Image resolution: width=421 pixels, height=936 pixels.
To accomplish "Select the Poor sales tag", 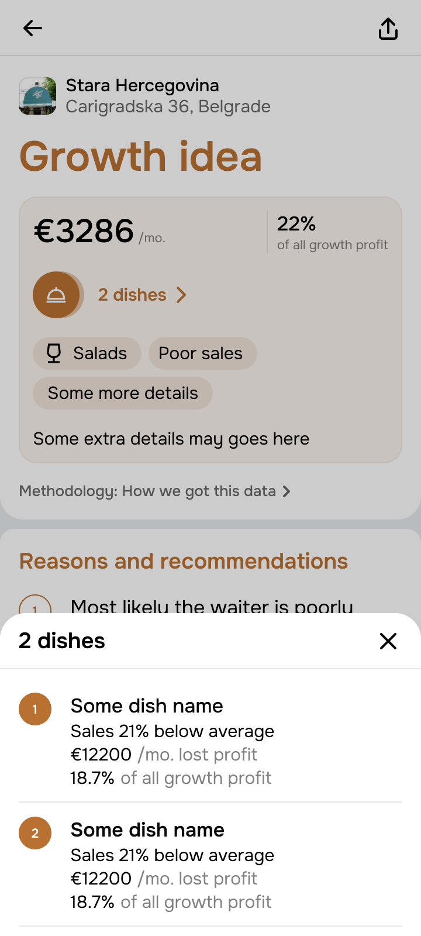I will point(201,353).
